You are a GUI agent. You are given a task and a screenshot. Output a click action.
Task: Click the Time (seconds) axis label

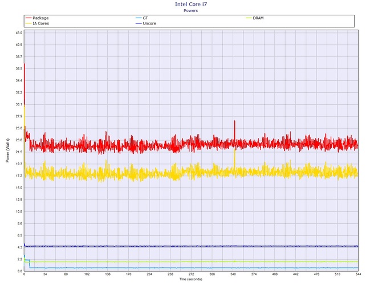click(191, 279)
